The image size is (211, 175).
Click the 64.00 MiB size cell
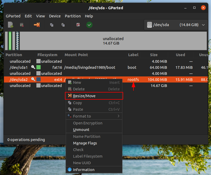click(x=159, y=67)
